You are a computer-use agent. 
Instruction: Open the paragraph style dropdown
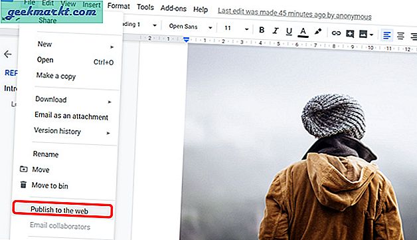(x=139, y=25)
